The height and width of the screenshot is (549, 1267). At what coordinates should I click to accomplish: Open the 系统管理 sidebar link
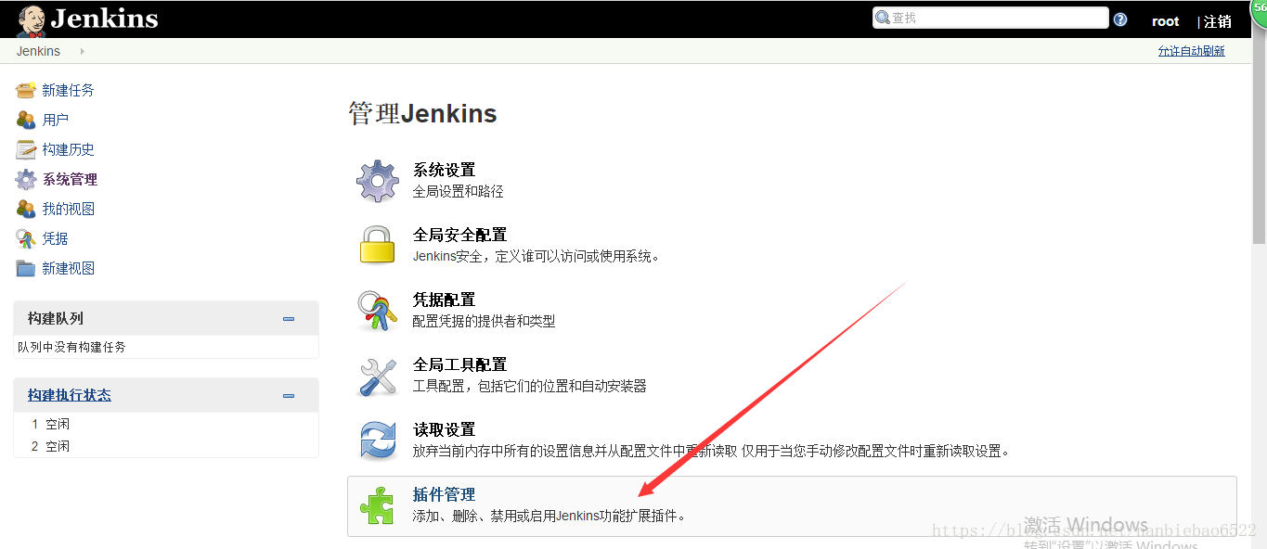(x=70, y=179)
